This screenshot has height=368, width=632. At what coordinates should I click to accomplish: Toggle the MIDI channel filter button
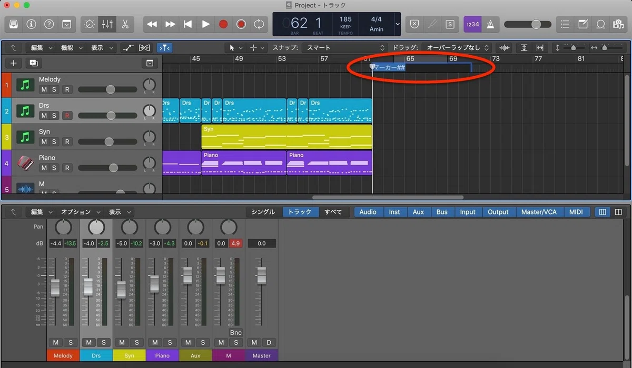576,212
